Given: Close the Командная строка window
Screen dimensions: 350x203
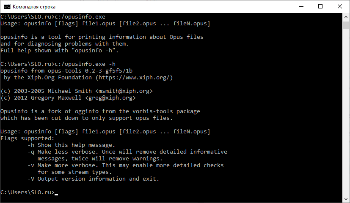Looking at the screenshot, I should [340, 6].
